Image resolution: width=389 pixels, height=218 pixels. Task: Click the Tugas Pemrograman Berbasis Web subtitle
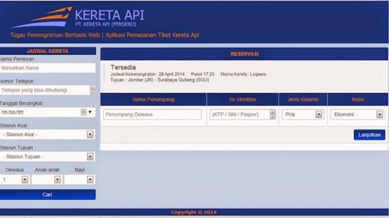(x=55, y=35)
